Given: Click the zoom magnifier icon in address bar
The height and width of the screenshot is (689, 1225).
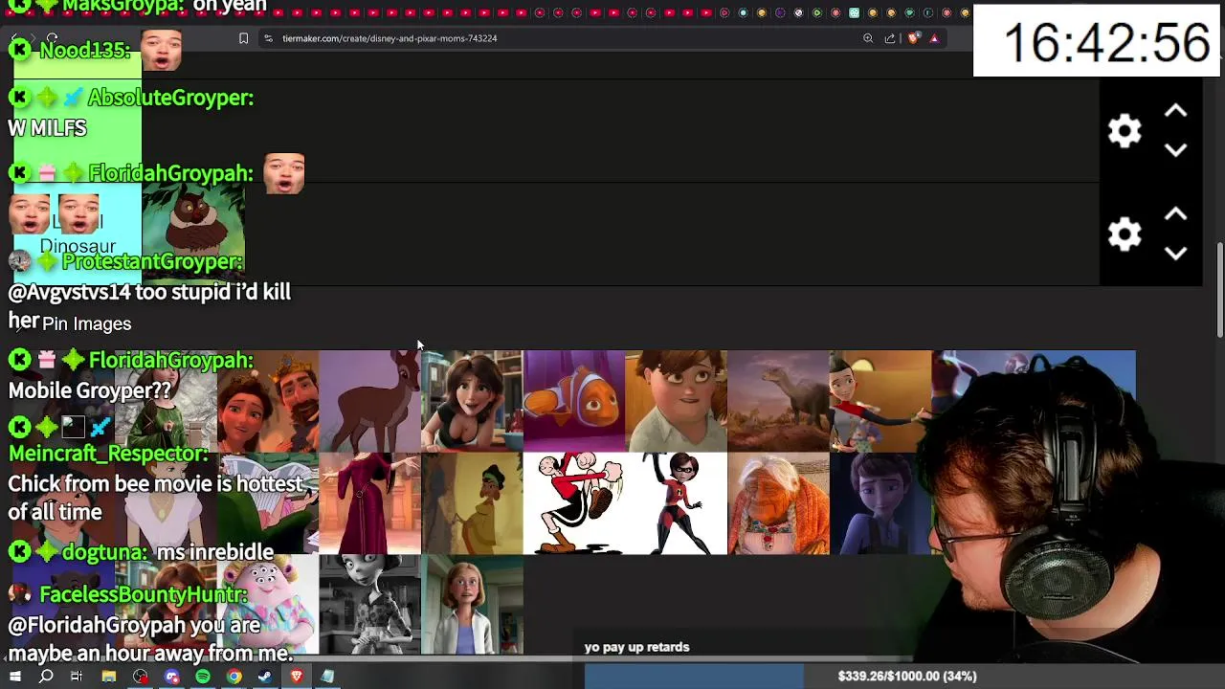Looking at the screenshot, I should tap(868, 38).
